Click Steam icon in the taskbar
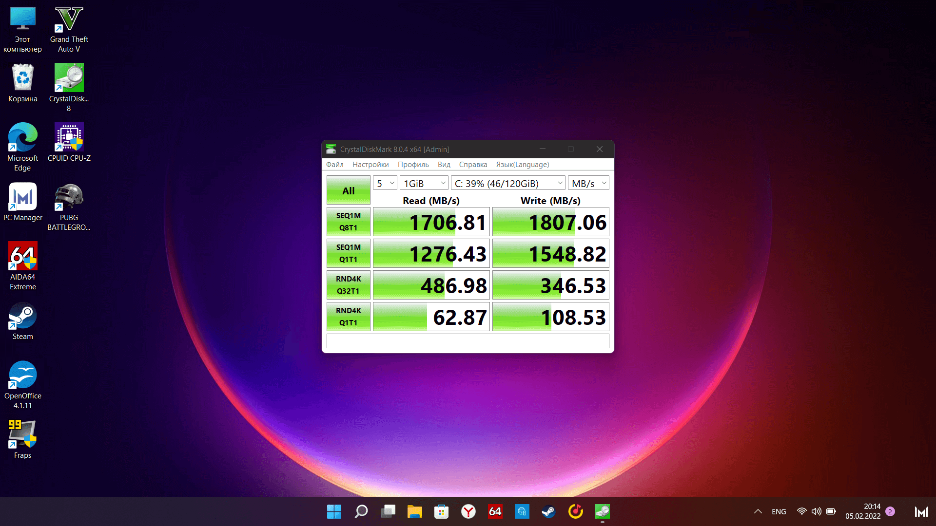This screenshot has height=526, width=936. 548,511
